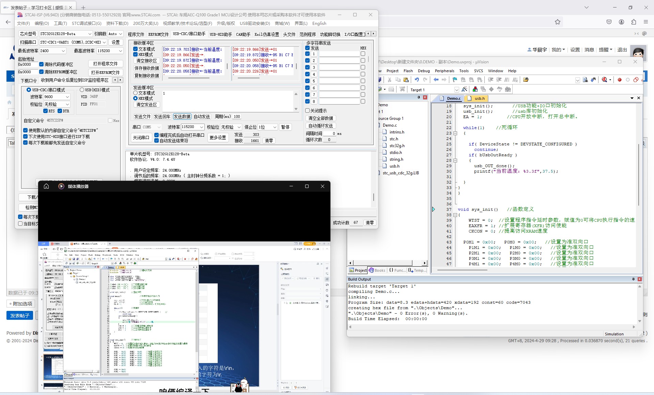The image size is (654, 395).
Task: Bookmark page with browser star icon
Action: point(558,22)
